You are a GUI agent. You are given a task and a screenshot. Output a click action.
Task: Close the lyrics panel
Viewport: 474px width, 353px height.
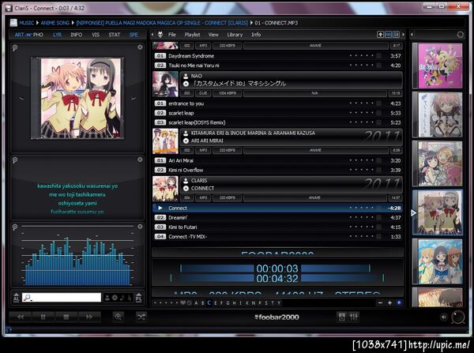point(140,160)
